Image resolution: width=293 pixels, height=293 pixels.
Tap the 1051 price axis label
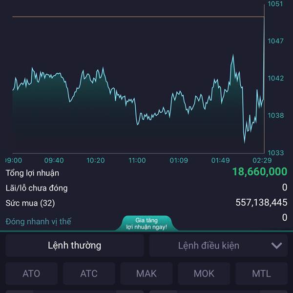tap(275, 4)
